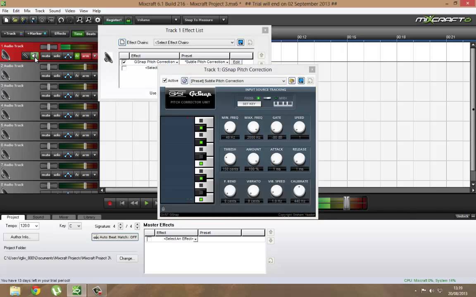Toggle the Auto Beat Match: OFF button

(x=115, y=237)
